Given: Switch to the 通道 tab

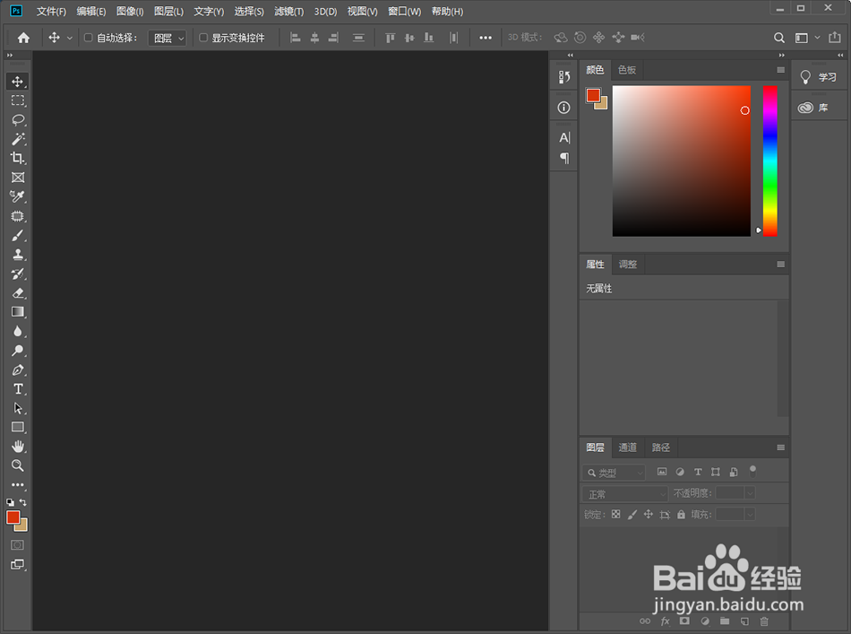Looking at the screenshot, I should tap(627, 447).
